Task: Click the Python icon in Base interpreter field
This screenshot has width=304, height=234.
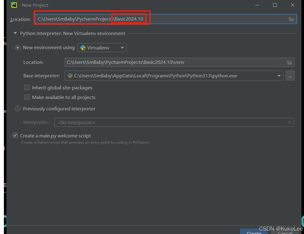Action: [x=70, y=76]
